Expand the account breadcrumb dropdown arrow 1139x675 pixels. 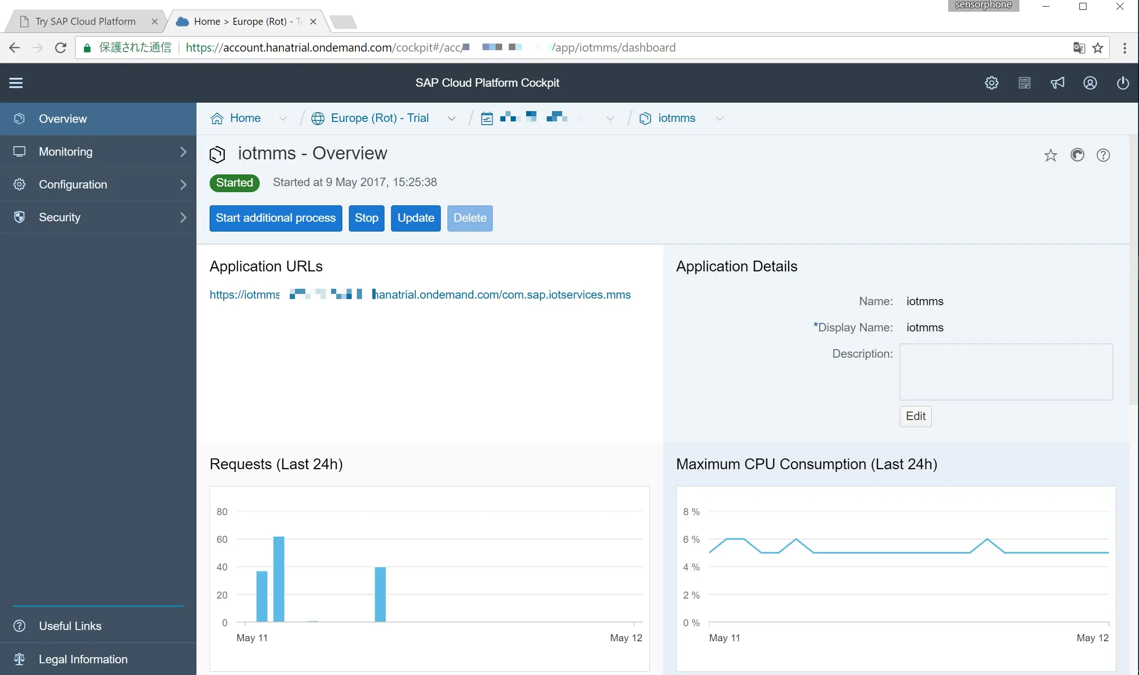pos(610,119)
